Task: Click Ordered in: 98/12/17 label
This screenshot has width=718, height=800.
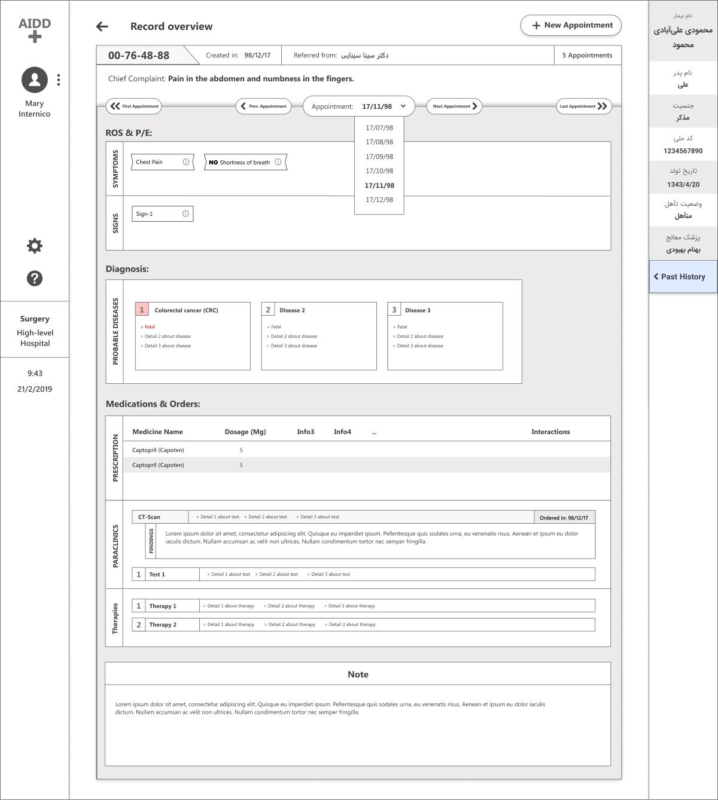Action: (x=564, y=518)
